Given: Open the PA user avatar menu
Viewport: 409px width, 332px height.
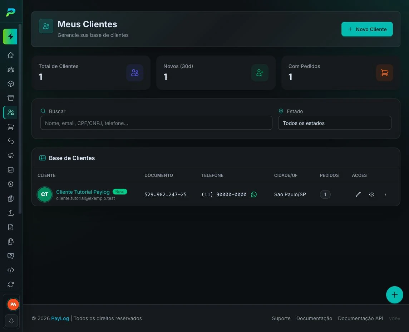Looking at the screenshot, I should [x=13, y=304].
